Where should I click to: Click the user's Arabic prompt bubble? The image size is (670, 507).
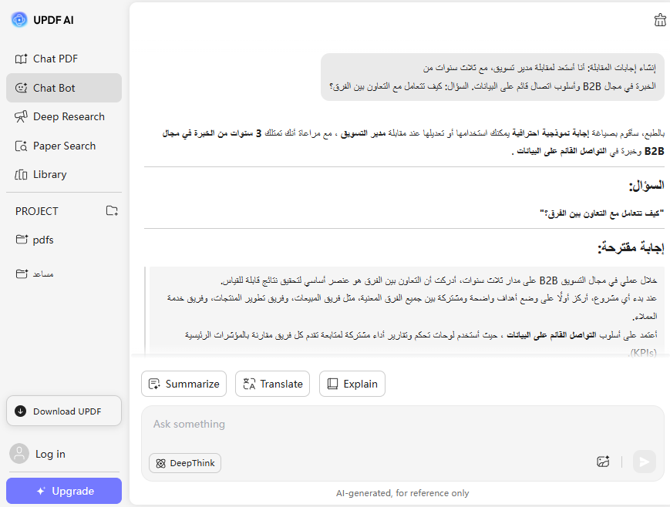pos(493,77)
